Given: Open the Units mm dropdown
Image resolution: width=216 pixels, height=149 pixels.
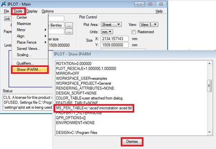Looking at the screenshot, I should [107, 32].
